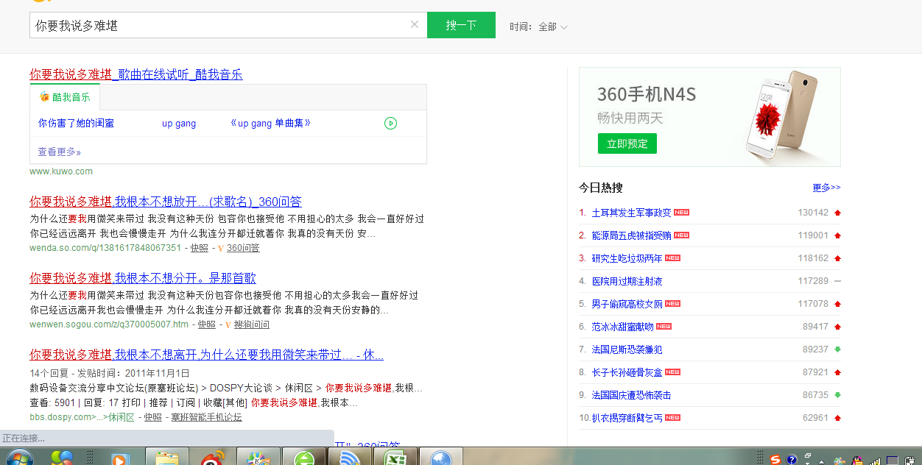Open hot search 法国国庆遭恐怖袭击
This screenshot has height=465, width=922.
(632, 395)
